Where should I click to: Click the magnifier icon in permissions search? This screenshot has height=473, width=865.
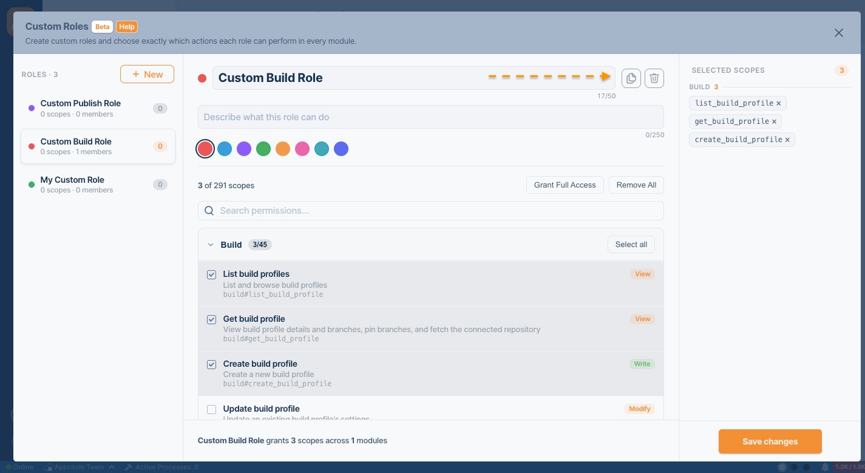(x=209, y=211)
